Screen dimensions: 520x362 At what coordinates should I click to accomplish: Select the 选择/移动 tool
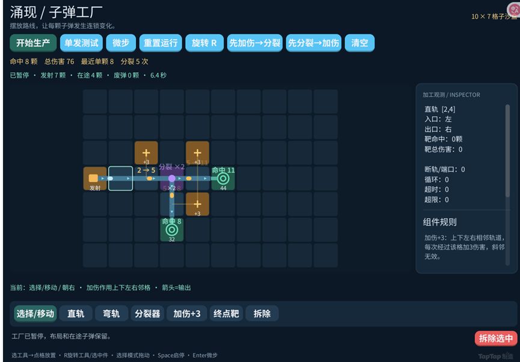click(35, 313)
